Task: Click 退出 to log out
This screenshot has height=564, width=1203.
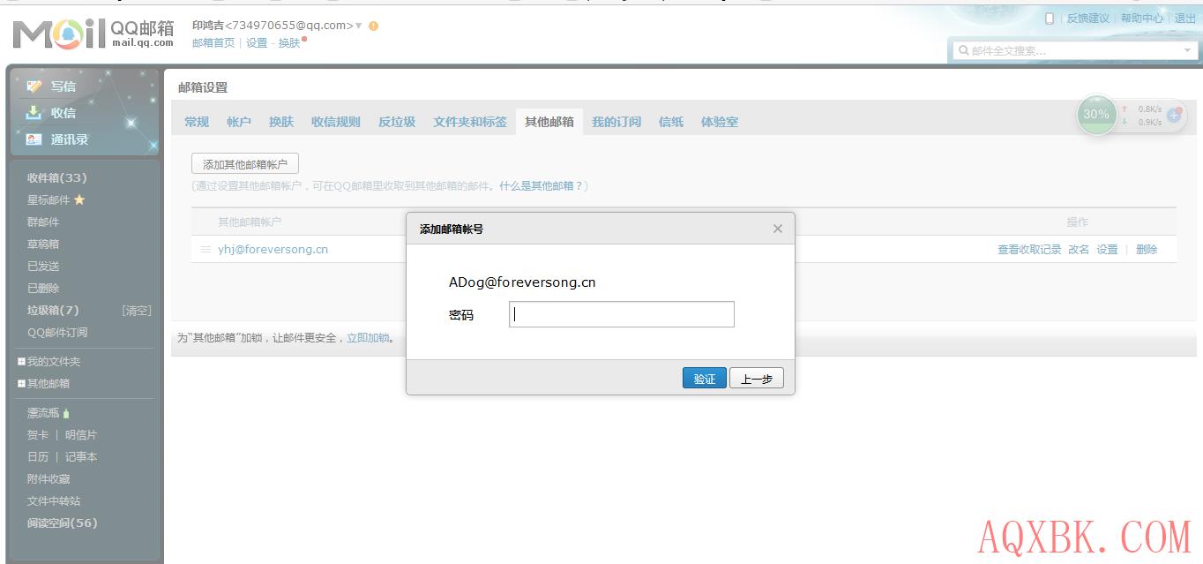Action: (x=1185, y=18)
